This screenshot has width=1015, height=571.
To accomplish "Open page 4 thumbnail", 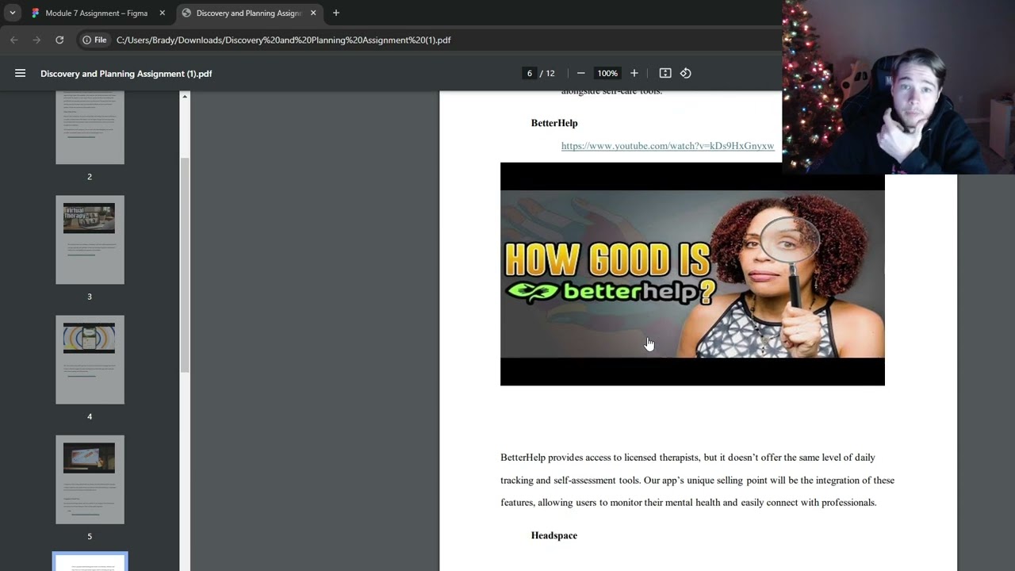I will pos(90,359).
